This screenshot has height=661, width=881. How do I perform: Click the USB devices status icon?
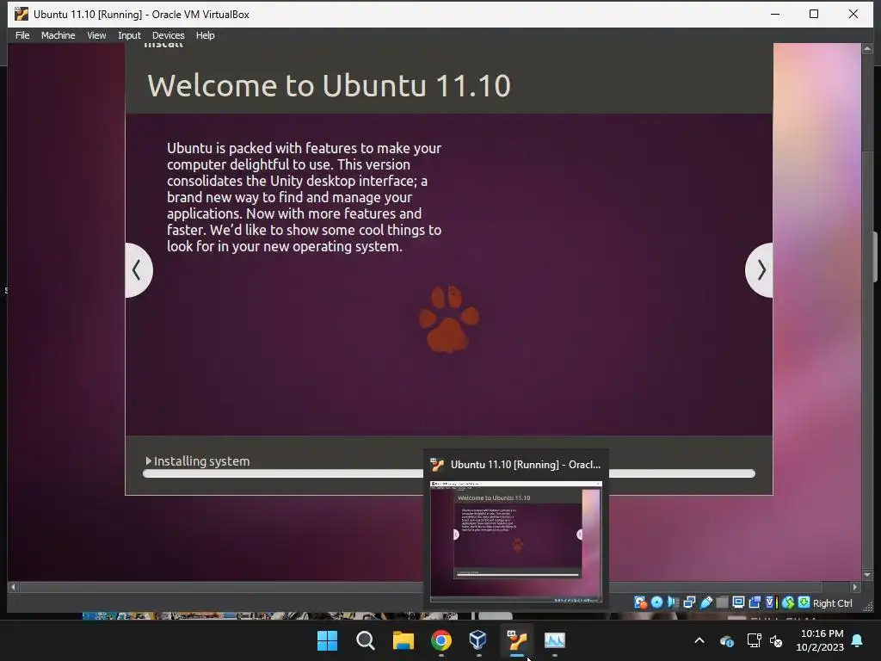(x=706, y=602)
